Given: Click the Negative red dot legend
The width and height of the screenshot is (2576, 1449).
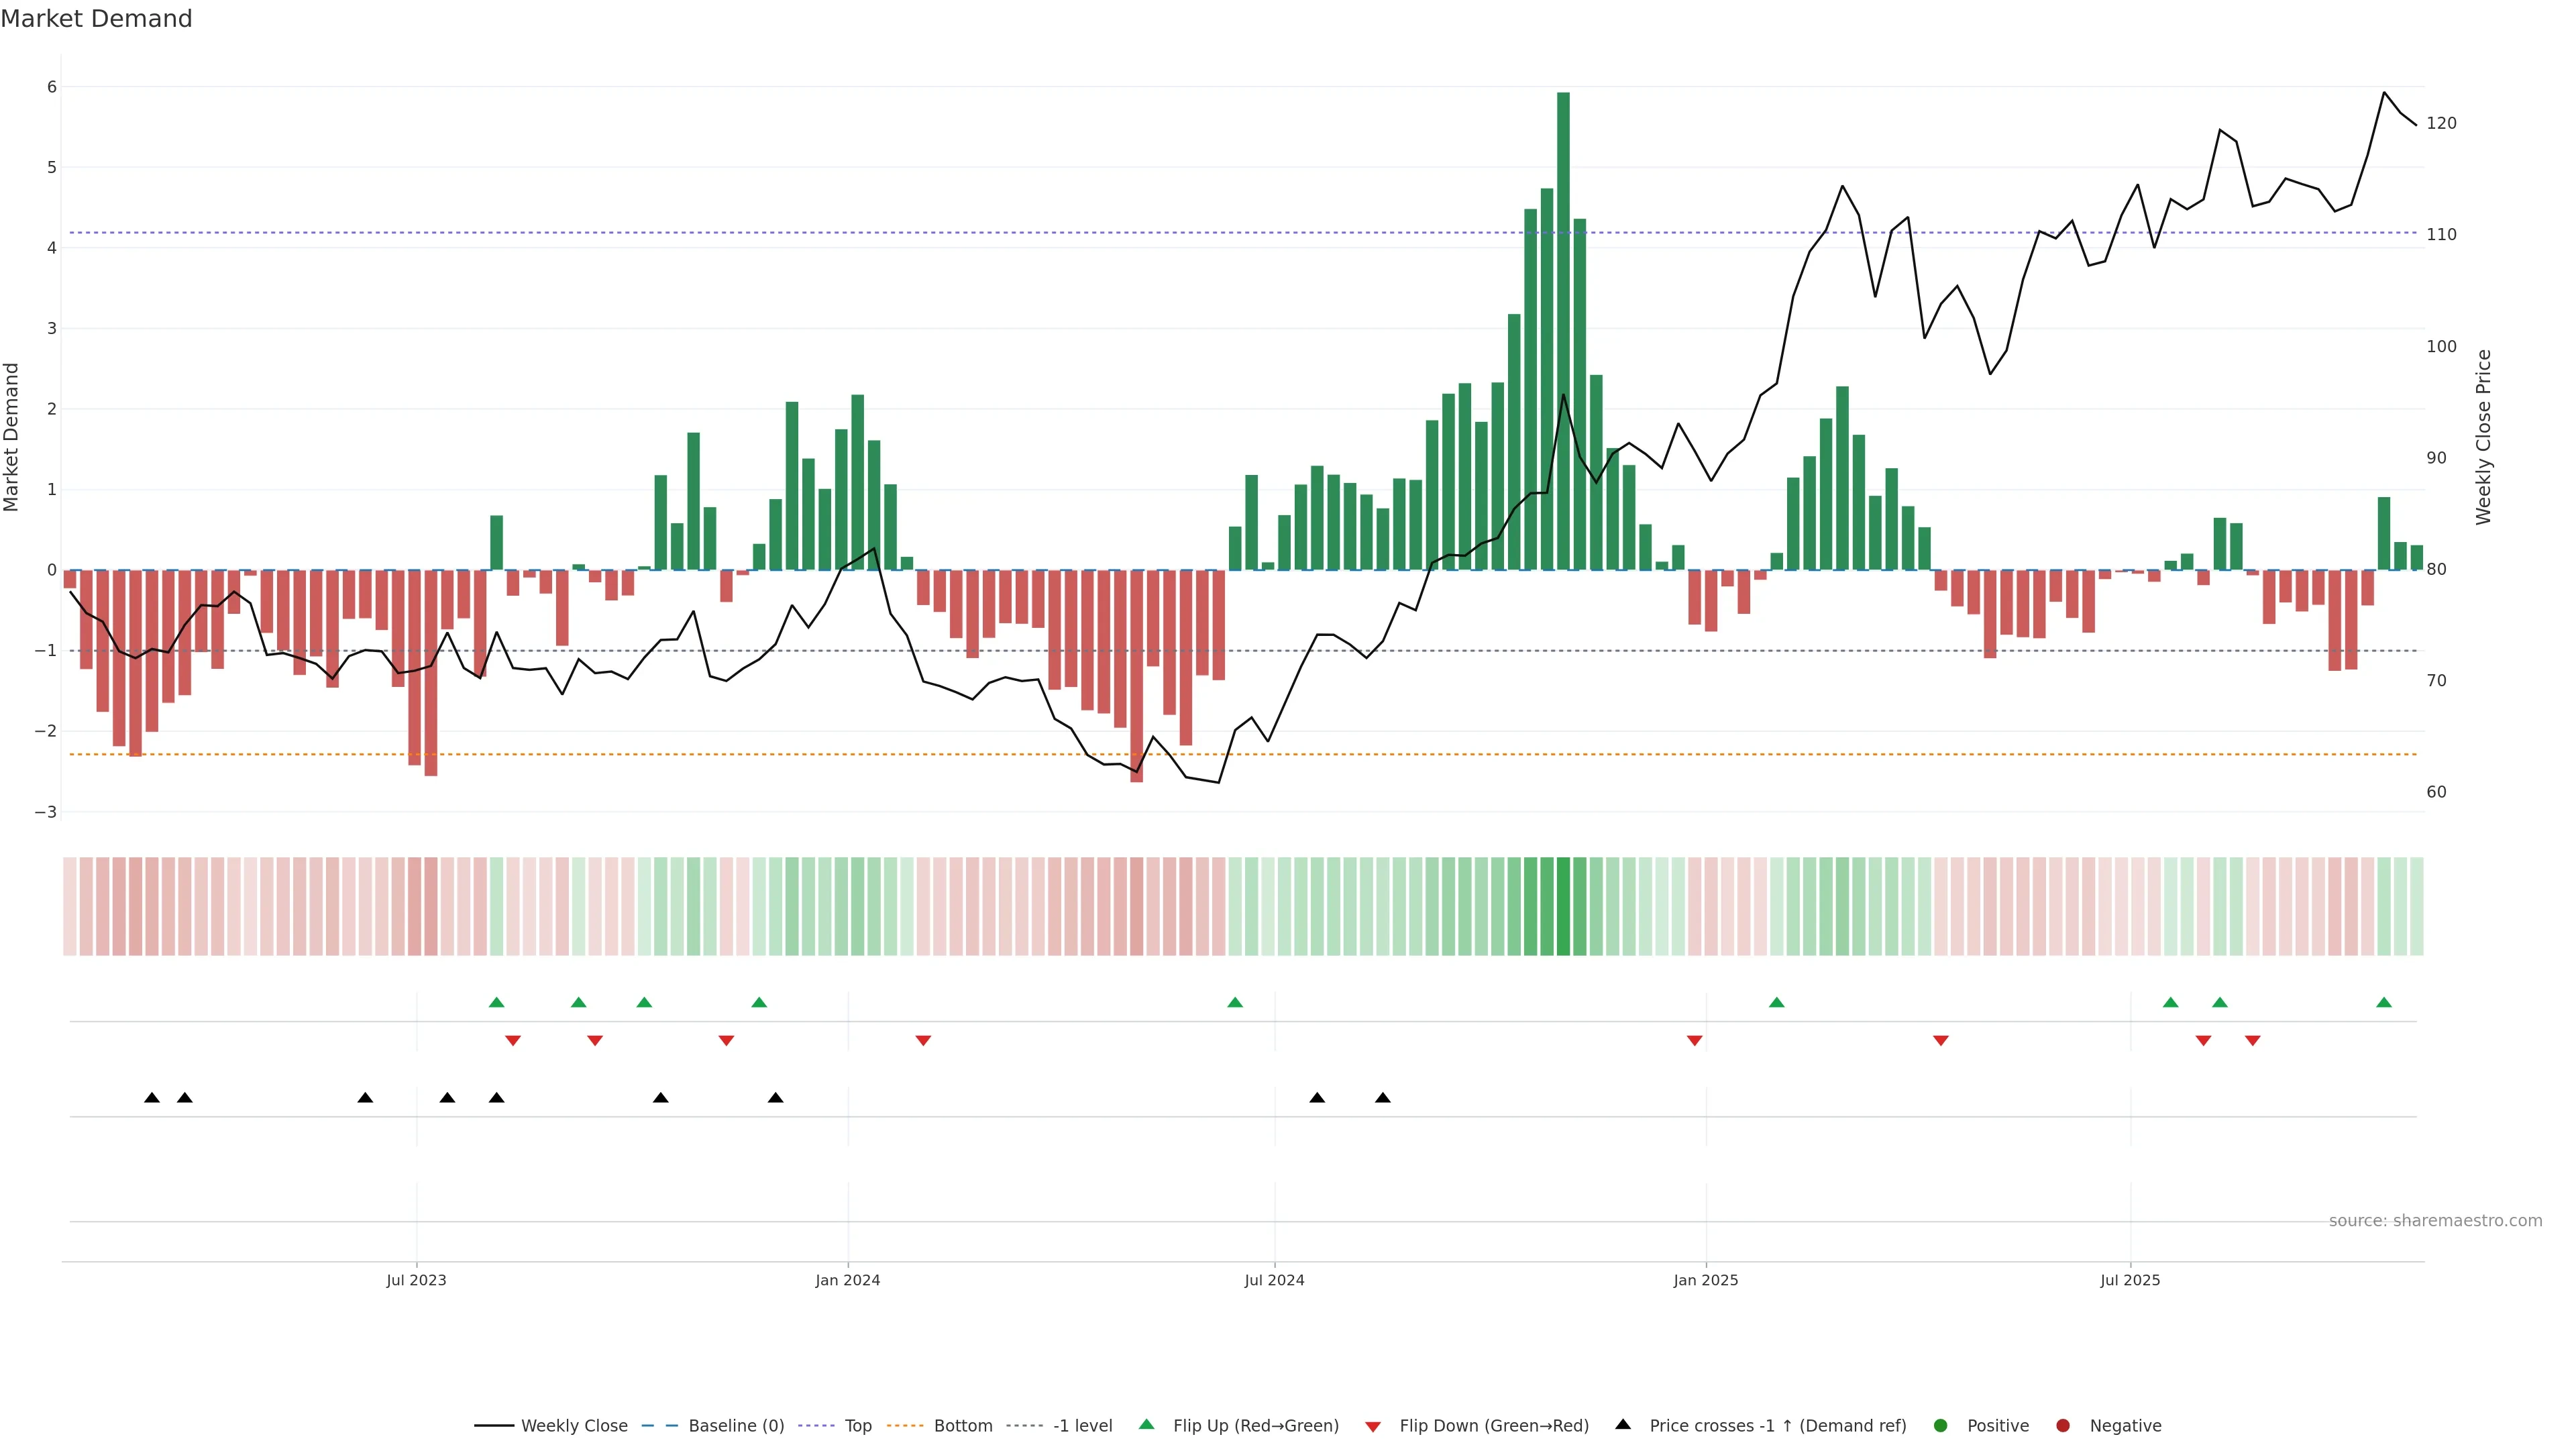Looking at the screenshot, I should coord(2063,1426).
